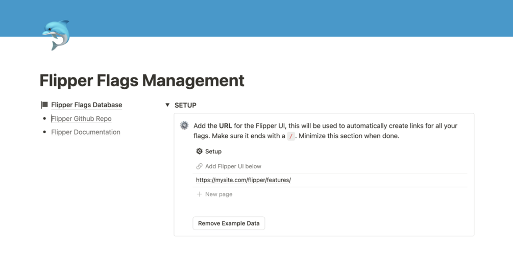This screenshot has width=513, height=278.
Task: Click the red slash inline code snippet
Action: 291,136
